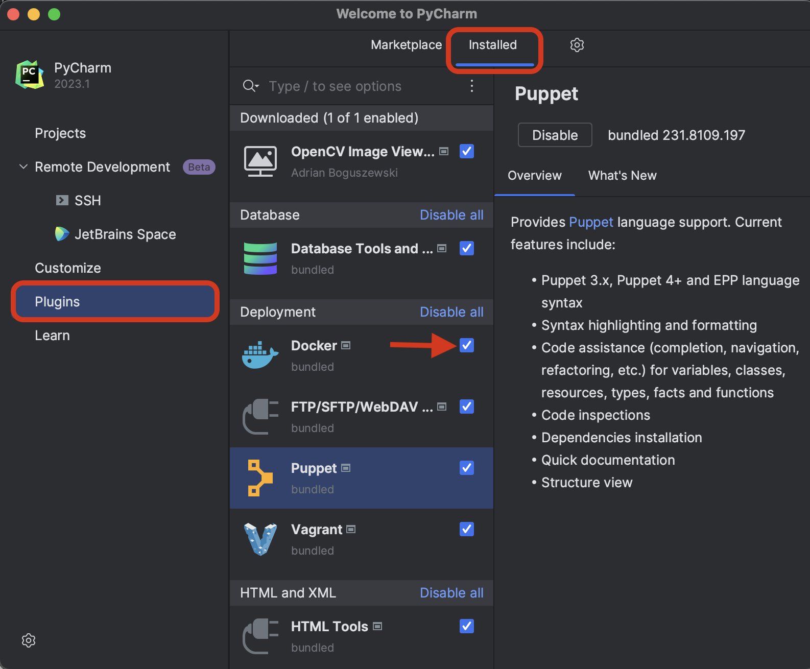Open the Overview tab for Puppet

tap(534, 176)
